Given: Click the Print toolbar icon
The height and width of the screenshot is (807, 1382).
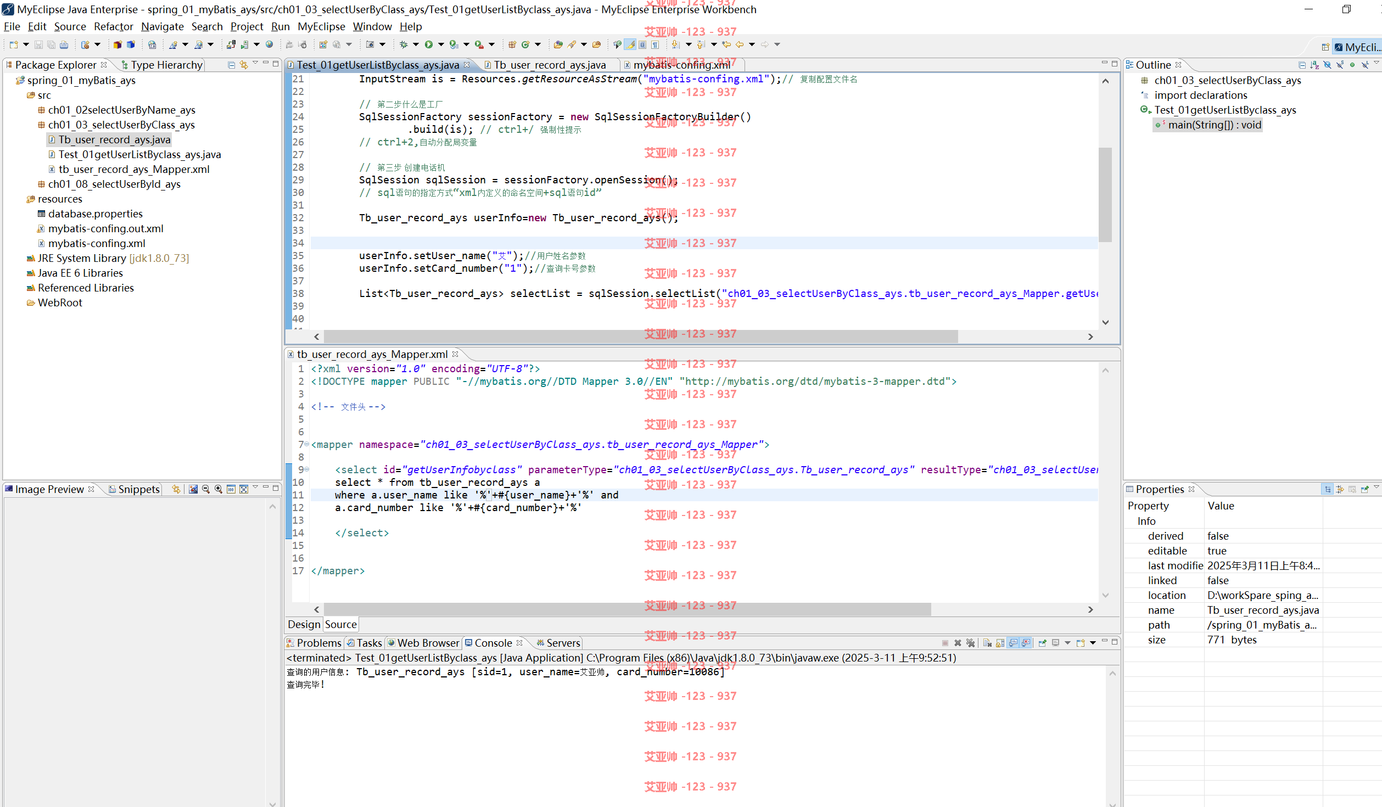Looking at the screenshot, I should (x=64, y=44).
